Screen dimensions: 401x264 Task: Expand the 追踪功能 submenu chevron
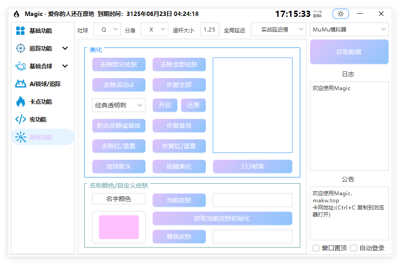click(x=65, y=48)
